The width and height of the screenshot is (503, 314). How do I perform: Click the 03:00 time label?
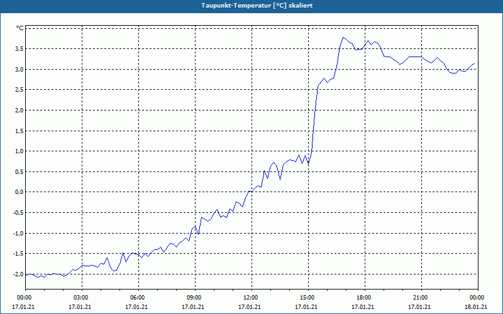click(82, 298)
